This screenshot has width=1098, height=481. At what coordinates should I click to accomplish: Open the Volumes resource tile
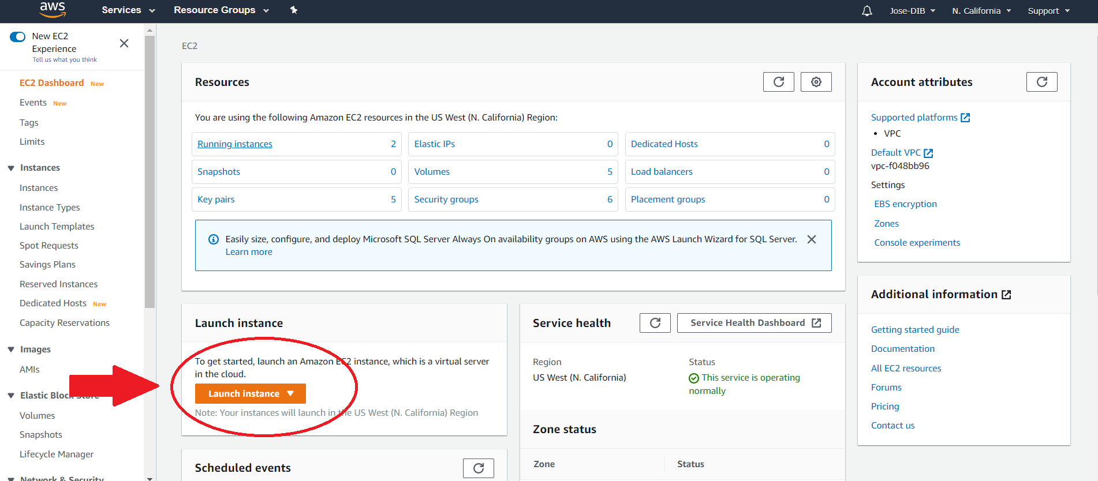pyautogui.click(x=513, y=172)
